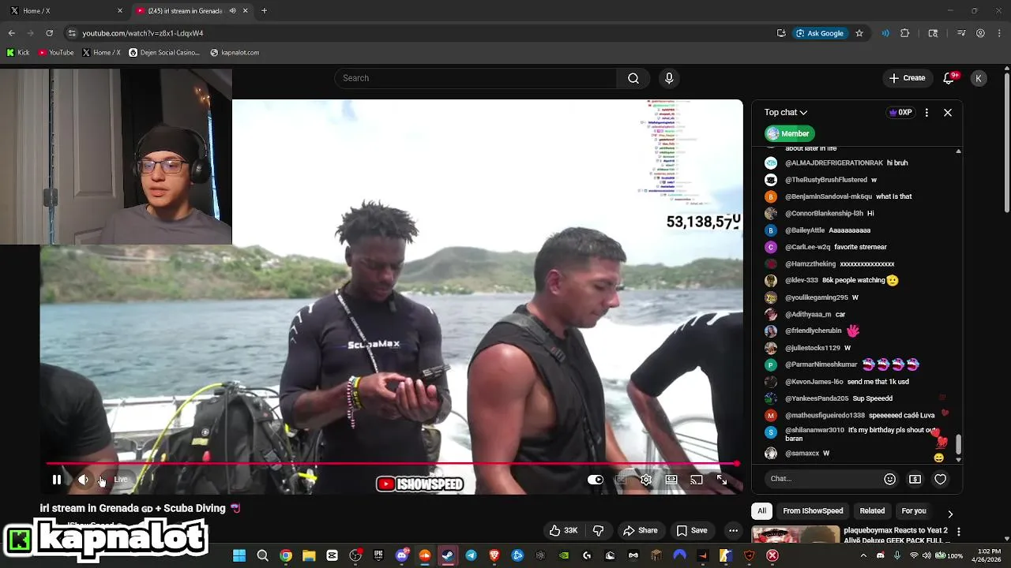Open Windows Start menu
Image resolution: width=1011 pixels, height=568 pixels.
239,555
